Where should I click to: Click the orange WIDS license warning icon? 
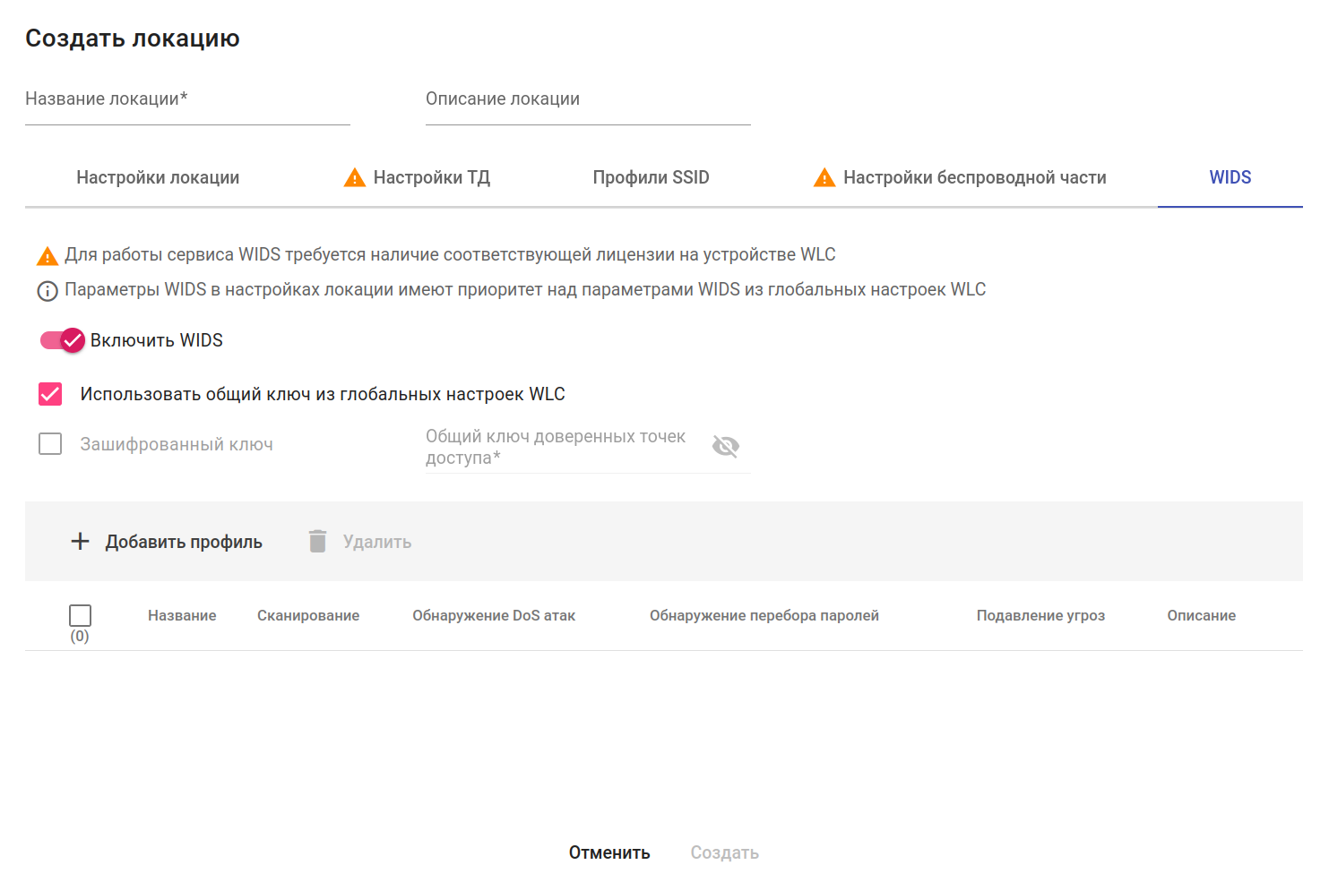(47, 256)
